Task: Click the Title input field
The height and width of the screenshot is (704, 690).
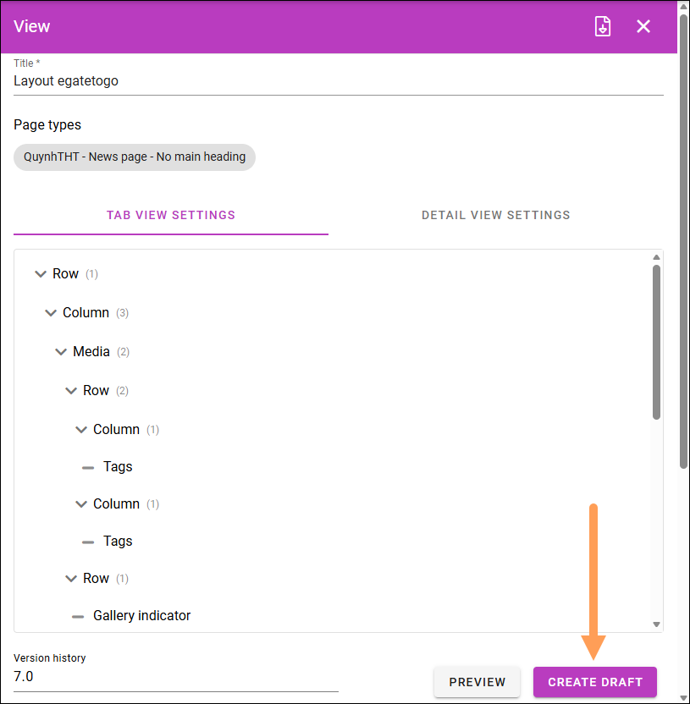Action: [x=339, y=81]
